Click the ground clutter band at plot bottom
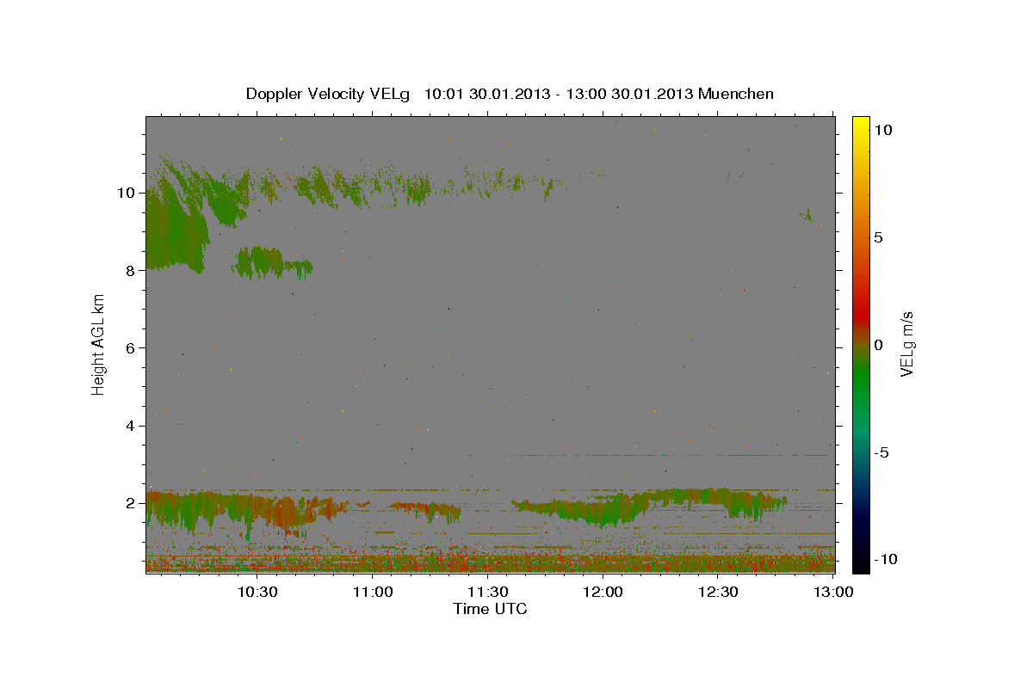 pyautogui.click(x=490, y=562)
